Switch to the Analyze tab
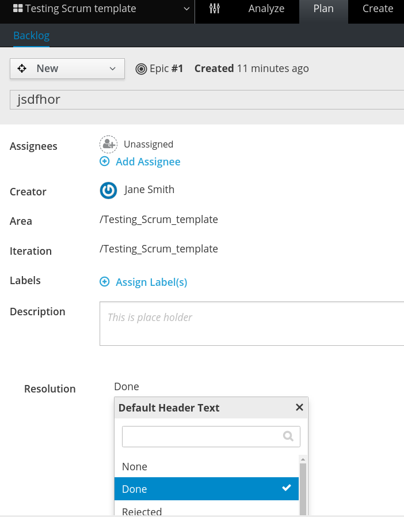The image size is (404, 517). pos(266,9)
